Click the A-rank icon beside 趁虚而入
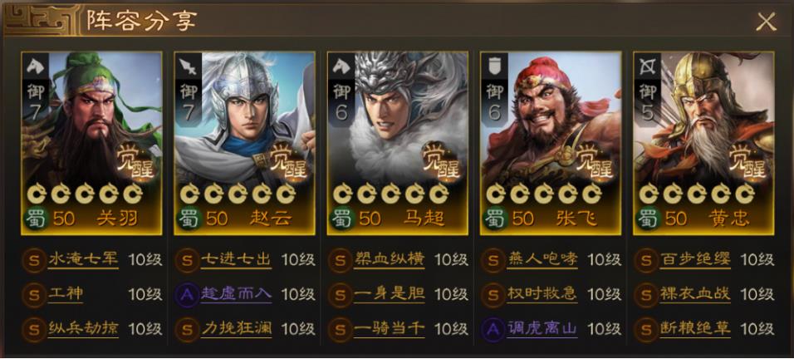Viewport: 794px width, 359px height. click(188, 295)
